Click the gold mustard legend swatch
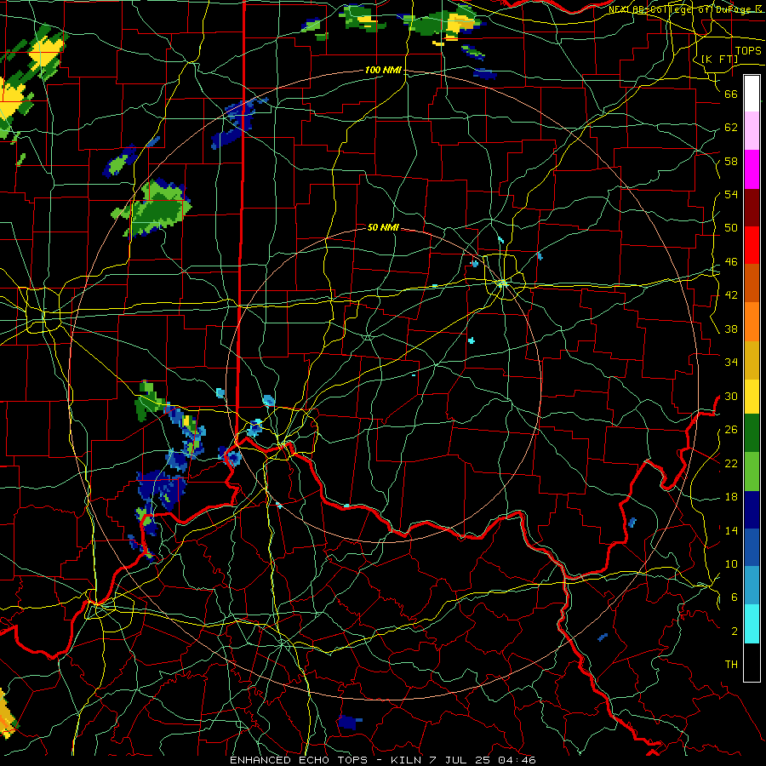The height and width of the screenshot is (766, 766). pos(752,360)
